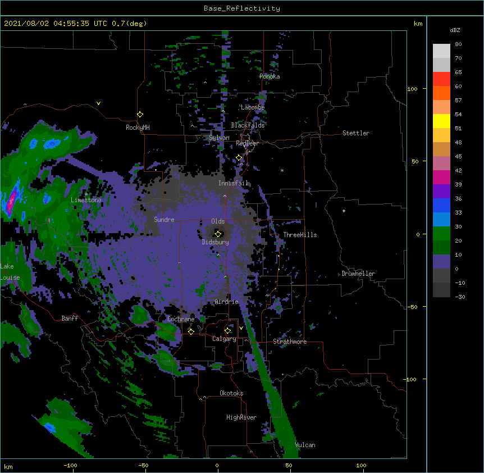This screenshot has width=484, height=473.
Task: Click the Sundre town label
Action: click(x=164, y=220)
